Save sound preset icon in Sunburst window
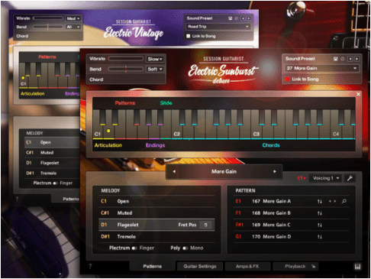The width and height of the screenshot is (371, 279). point(336,59)
